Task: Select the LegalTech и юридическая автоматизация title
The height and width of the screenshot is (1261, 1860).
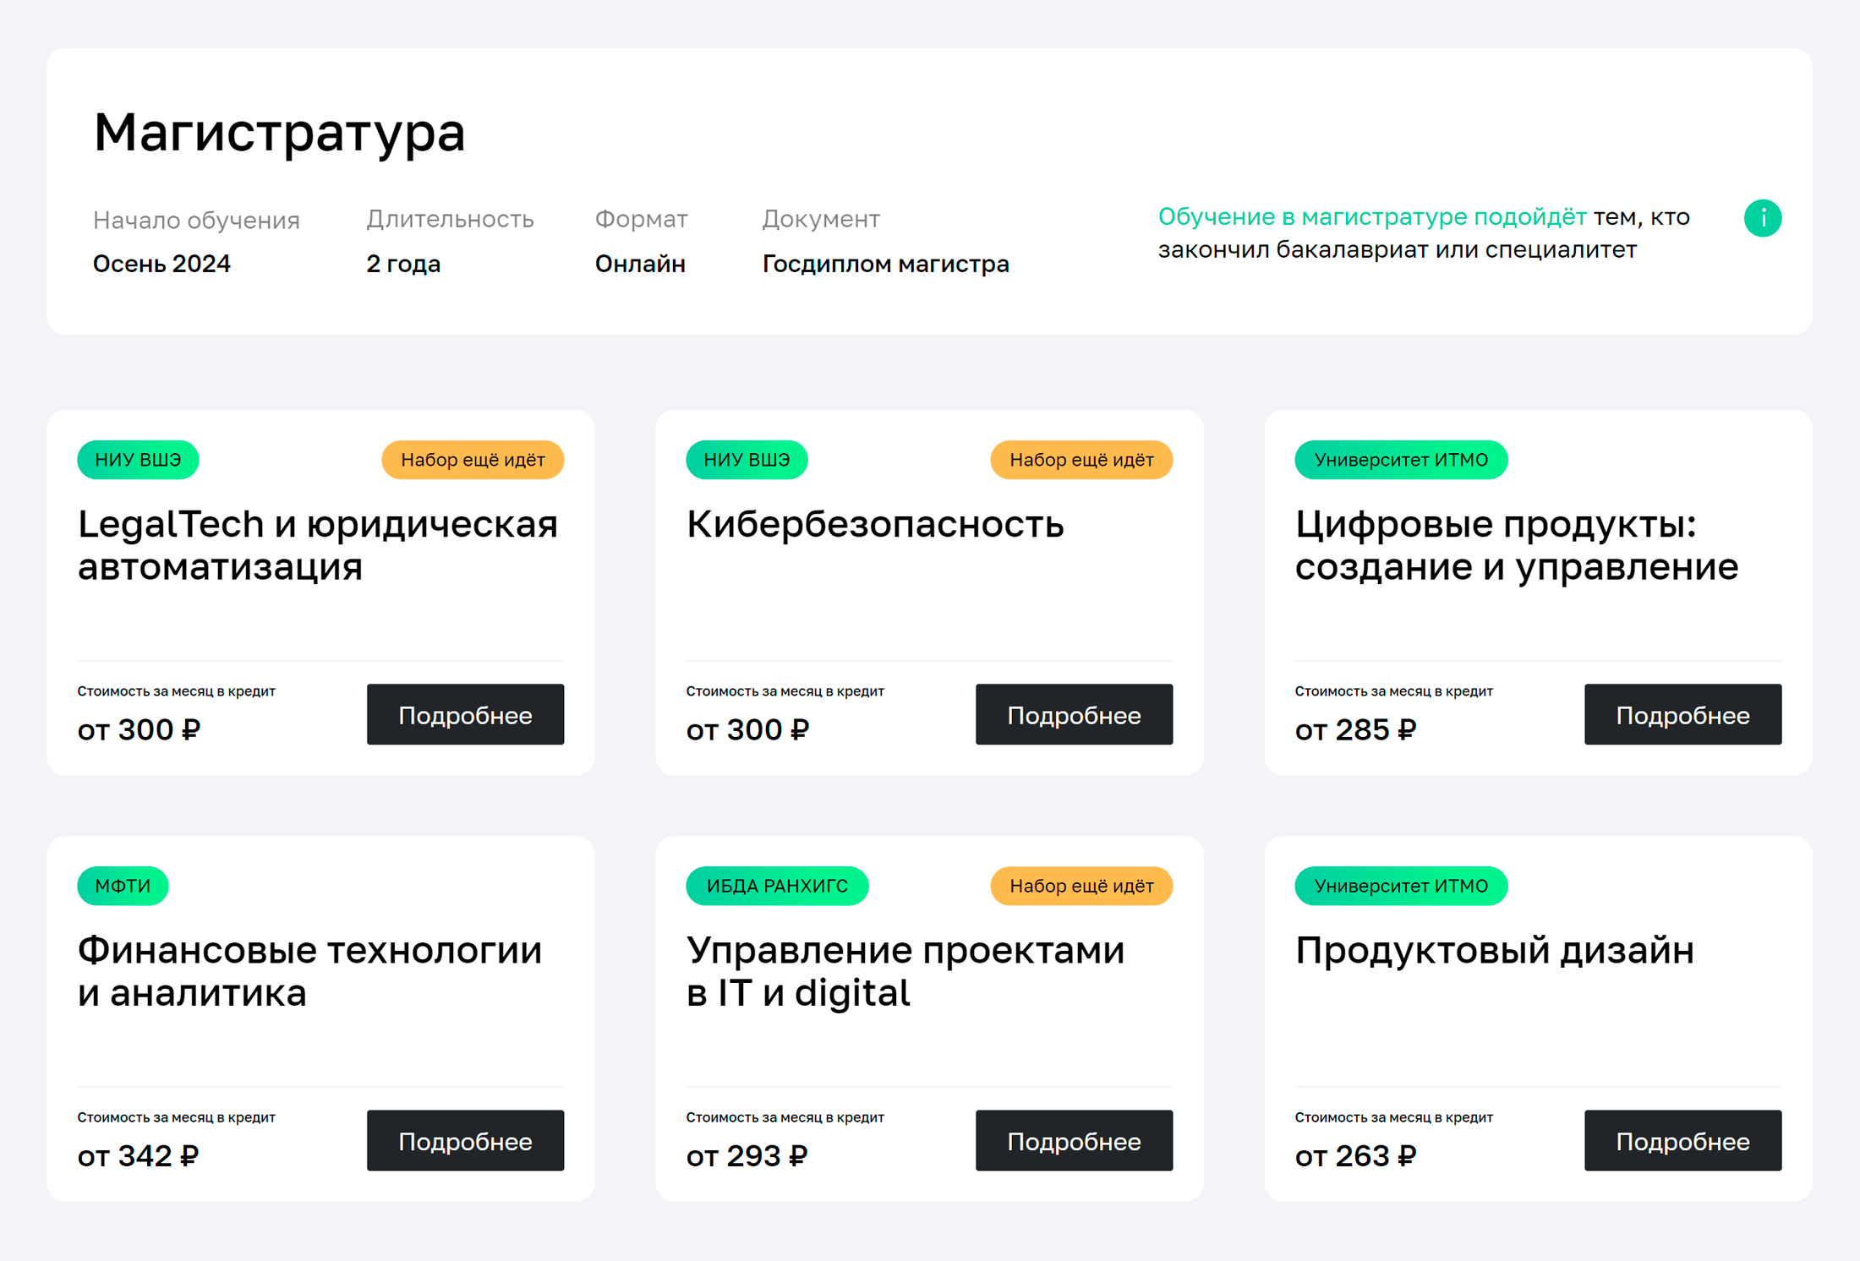Action: [x=318, y=545]
